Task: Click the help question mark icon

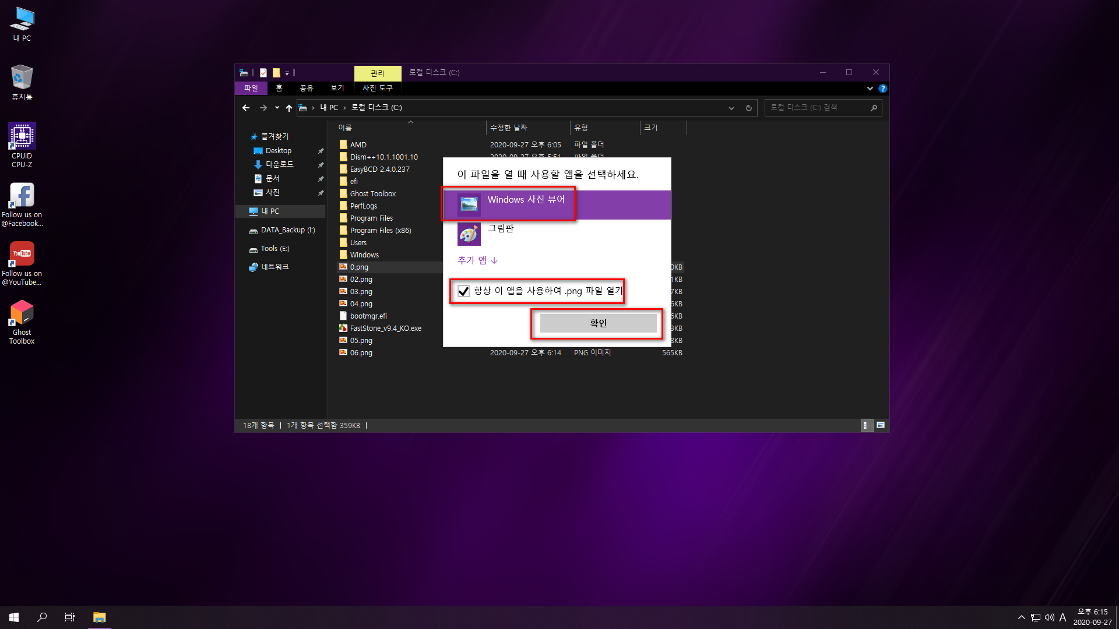Action: 882,89
